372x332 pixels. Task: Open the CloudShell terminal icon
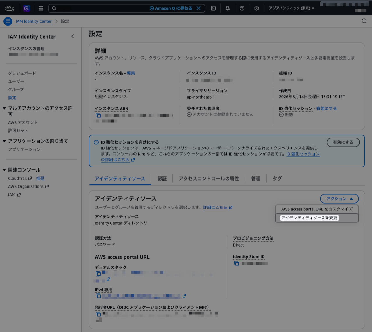213,8
